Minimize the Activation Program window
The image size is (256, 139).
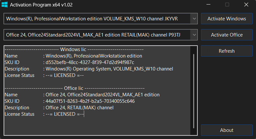[212, 5]
